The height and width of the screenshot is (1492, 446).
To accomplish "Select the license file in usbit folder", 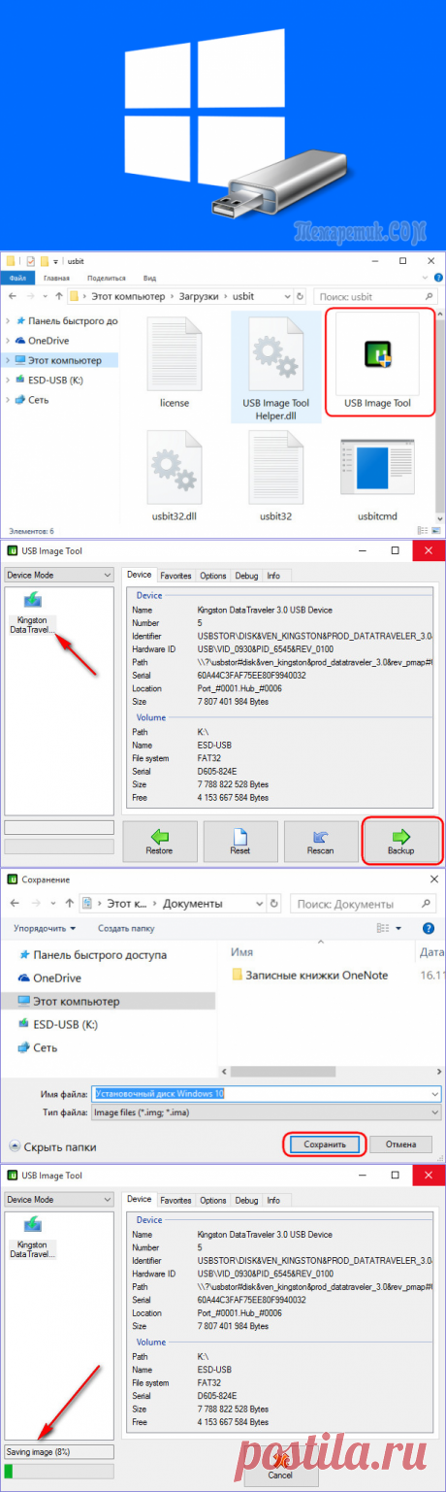I will click(x=175, y=362).
